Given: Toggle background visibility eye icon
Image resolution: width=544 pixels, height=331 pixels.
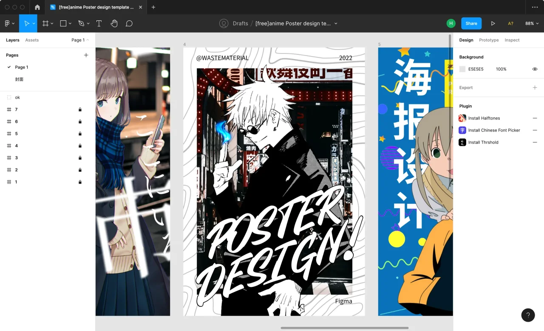Looking at the screenshot, I should 535,69.
